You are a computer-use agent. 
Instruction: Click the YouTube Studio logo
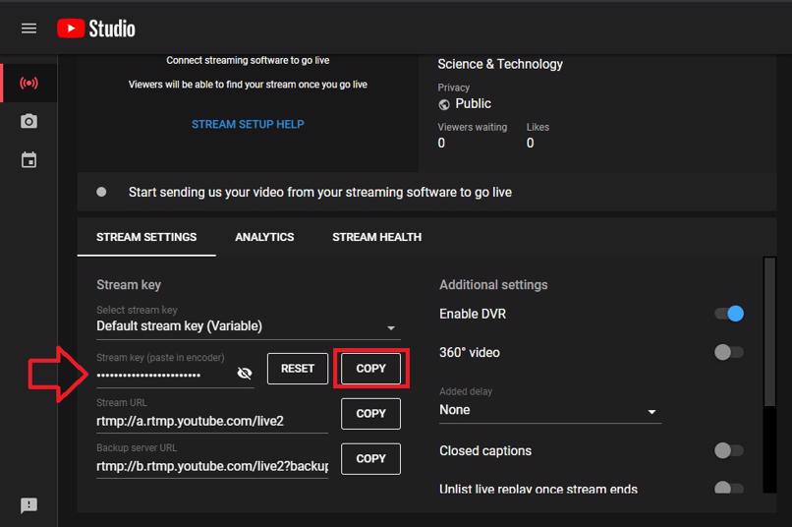[x=96, y=29]
